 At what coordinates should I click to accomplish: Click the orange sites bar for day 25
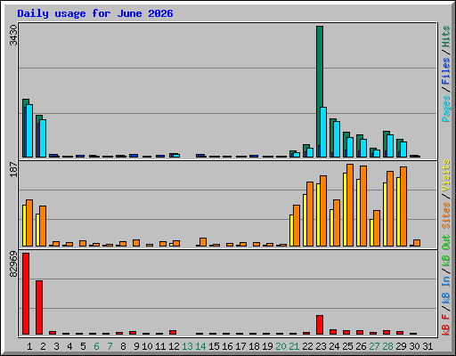[x=350, y=205]
